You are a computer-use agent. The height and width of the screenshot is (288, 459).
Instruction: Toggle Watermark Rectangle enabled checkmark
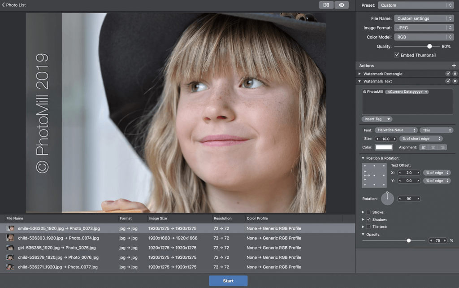point(448,74)
